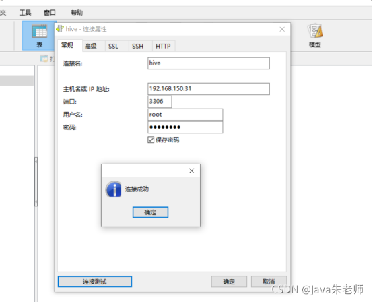The height and width of the screenshot is (302, 373).
Task: Click the port field showing 3306
Action: (160, 102)
